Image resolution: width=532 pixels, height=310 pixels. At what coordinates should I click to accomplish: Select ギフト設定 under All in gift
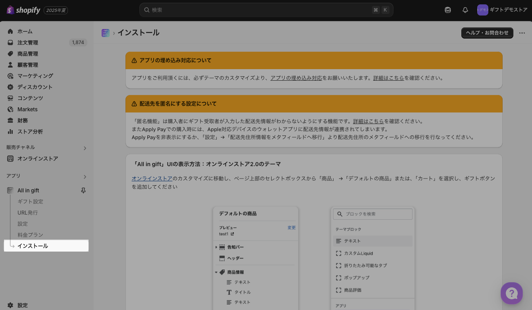point(30,201)
